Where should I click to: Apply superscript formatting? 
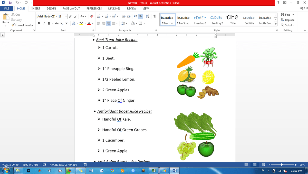pos(66,23)
